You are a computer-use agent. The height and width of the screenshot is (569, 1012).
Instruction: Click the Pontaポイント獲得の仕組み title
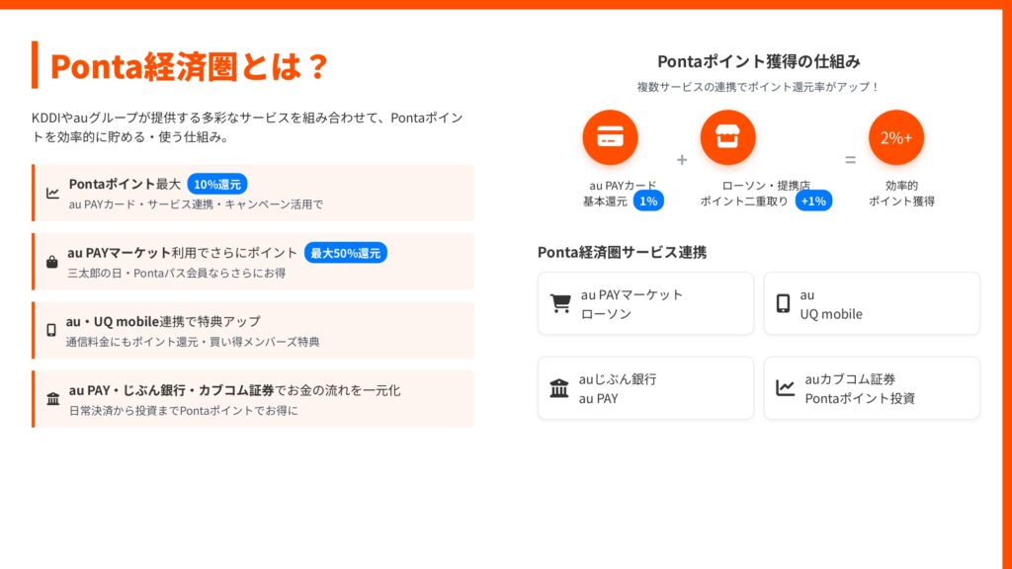(x=758, y=61)
